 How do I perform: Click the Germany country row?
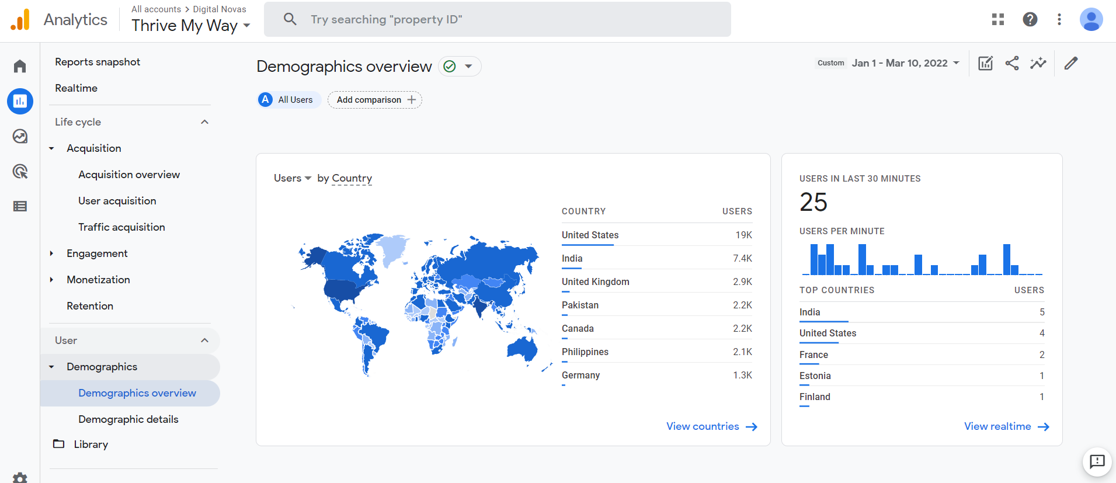[657, 375]
